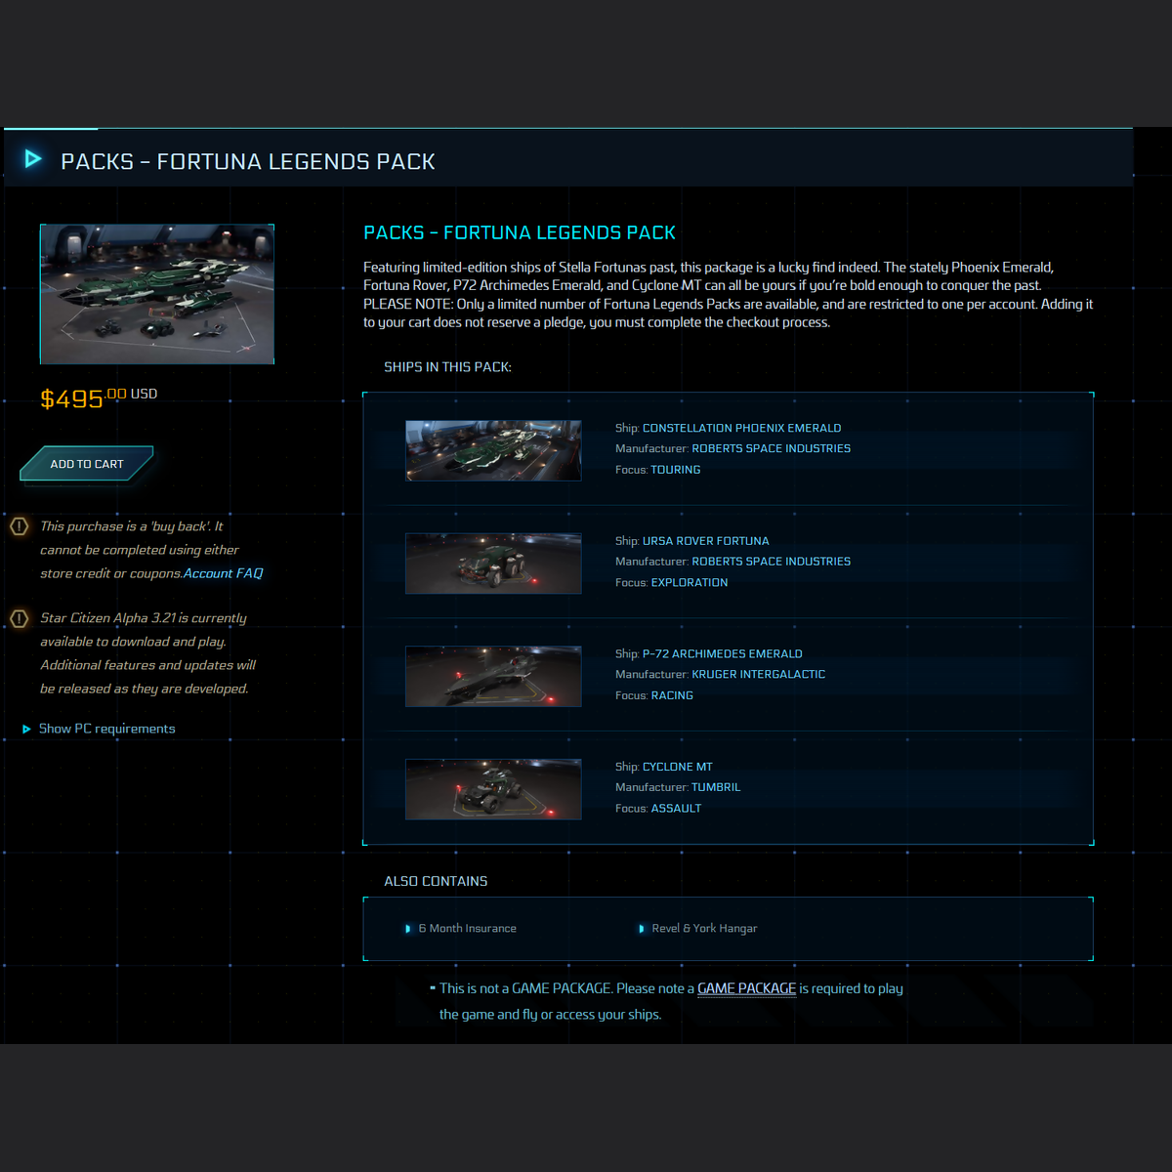Follow the GAME PACKAGE link

pos(746,988)
